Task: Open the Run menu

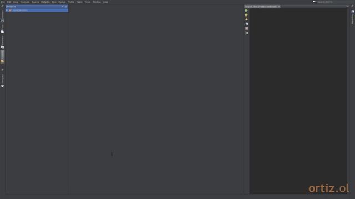Action: 54,2
